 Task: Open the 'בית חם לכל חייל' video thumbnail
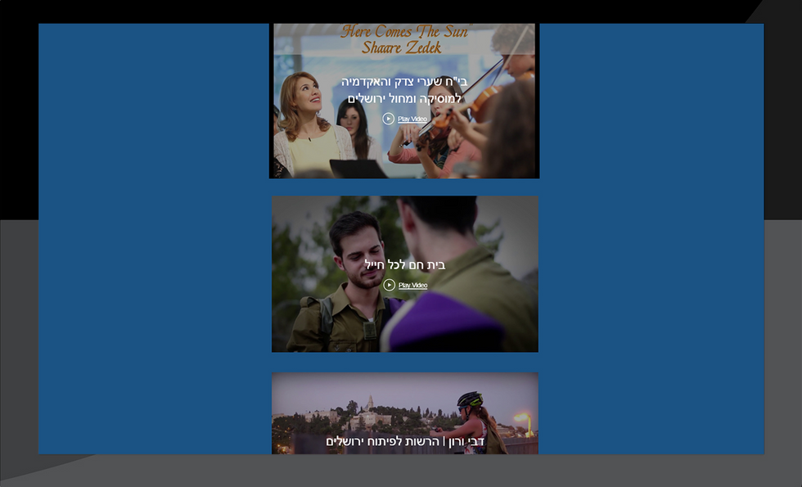[404, 273]
